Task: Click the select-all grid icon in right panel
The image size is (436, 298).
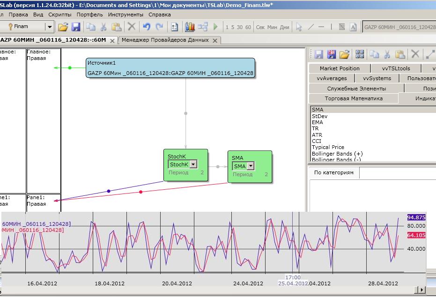Action: (x=360, y=54)
